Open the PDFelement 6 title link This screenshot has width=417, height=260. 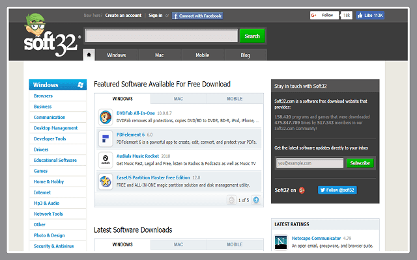pos(130,135)
